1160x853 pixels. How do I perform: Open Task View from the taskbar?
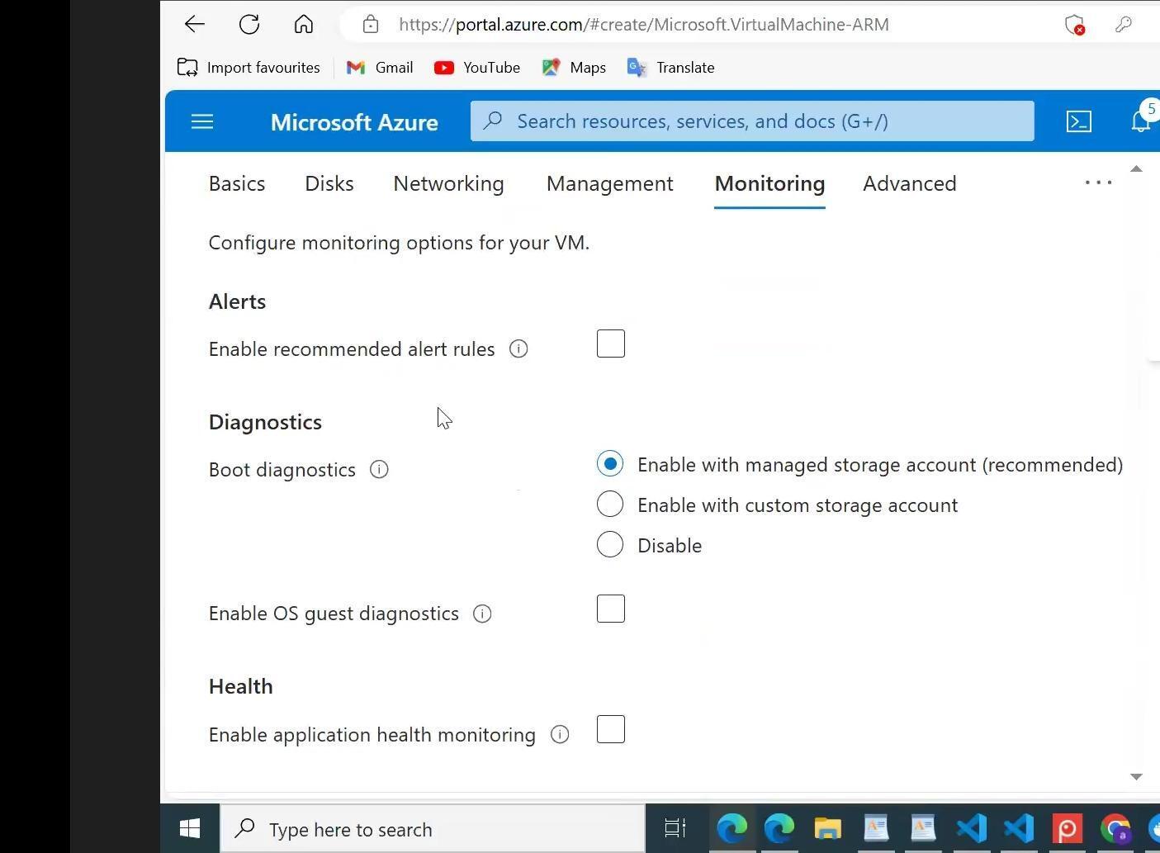[675, 828]
